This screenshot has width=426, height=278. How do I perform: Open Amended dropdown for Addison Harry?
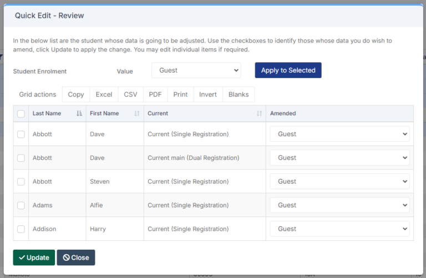point(339,229)
